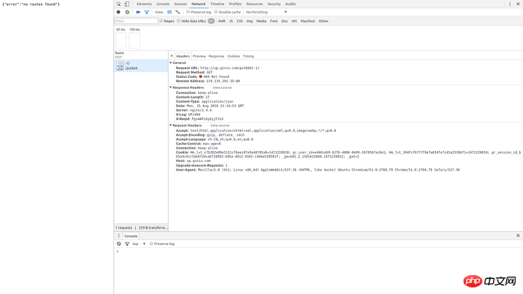Open the Profiles panel tab
523x294 pixels.
click(235, 4)
